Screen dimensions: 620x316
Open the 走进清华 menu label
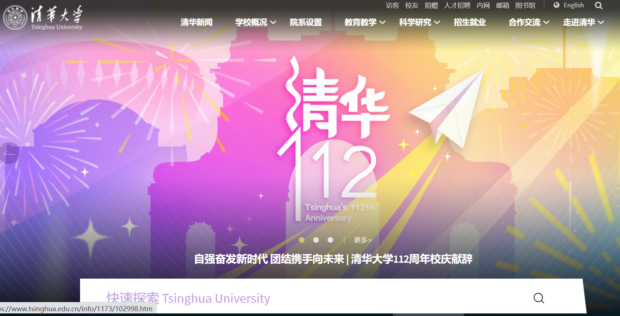pos(579,22)
